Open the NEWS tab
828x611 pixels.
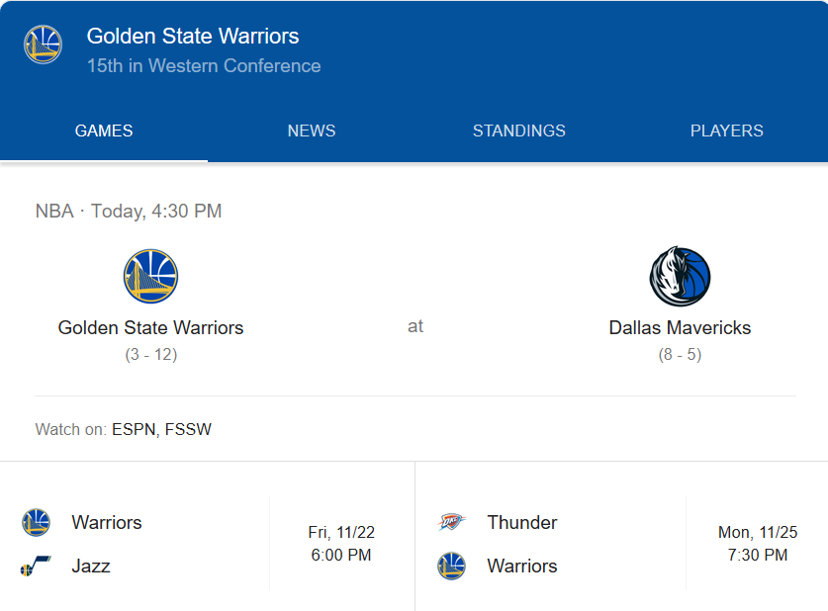coord(312,131)
